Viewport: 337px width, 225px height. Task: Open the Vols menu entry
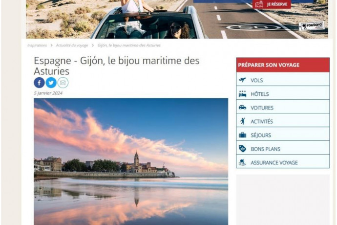[x=283, y=79]
